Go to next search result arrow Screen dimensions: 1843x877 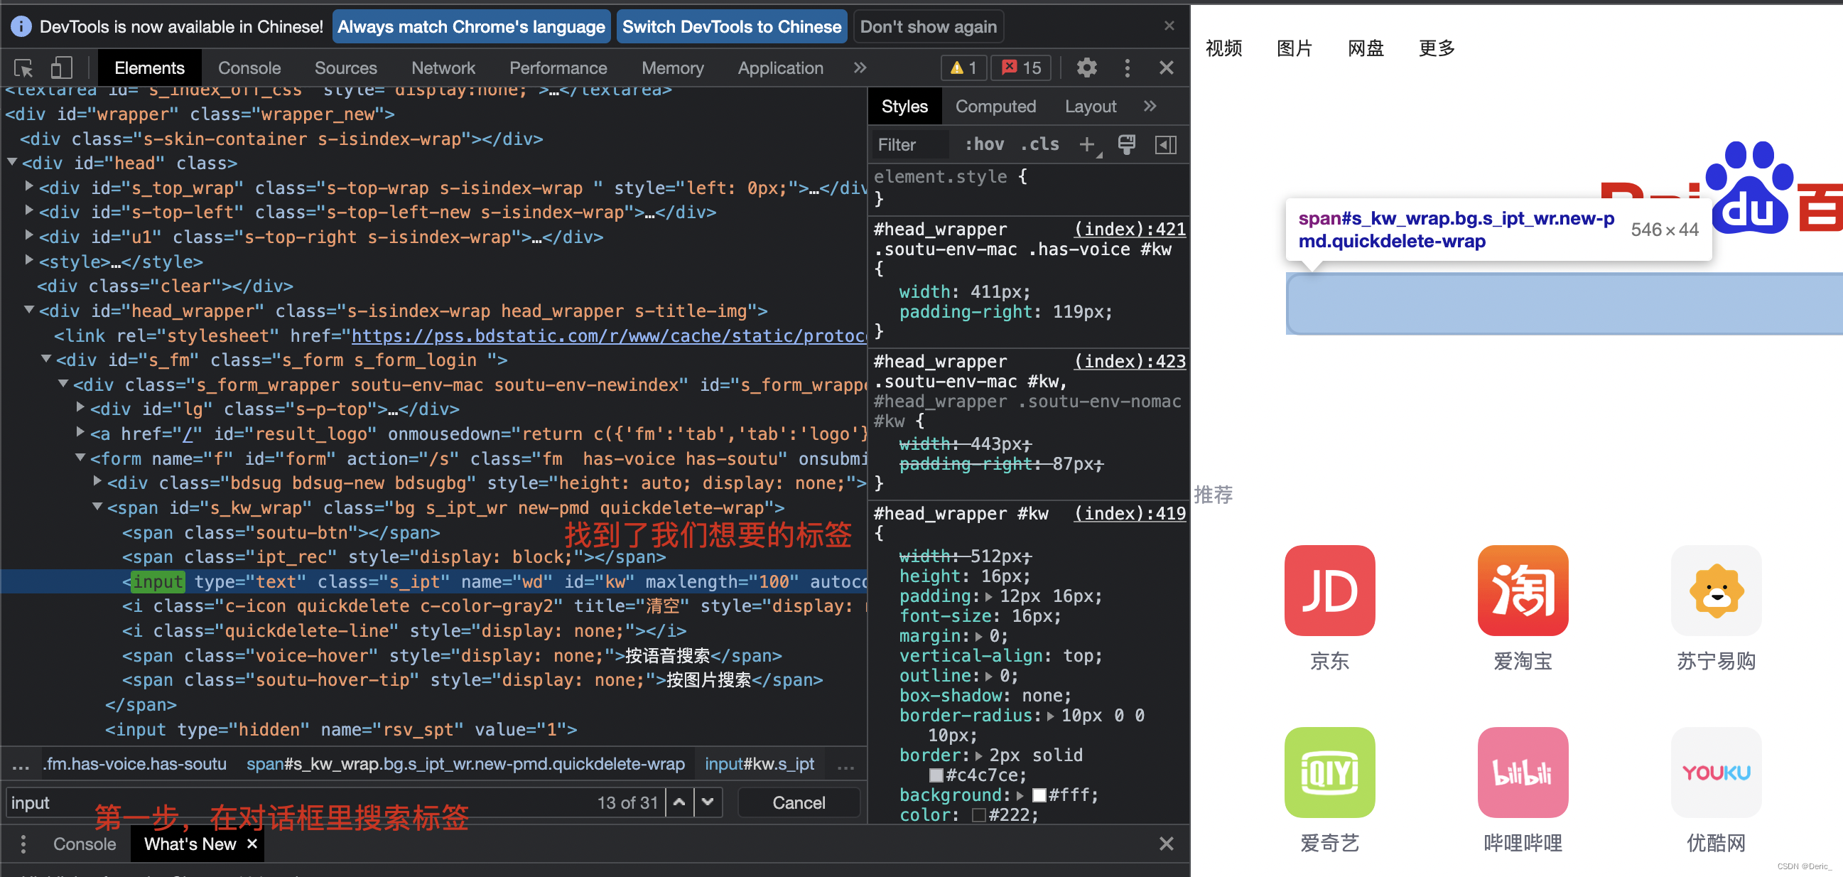708,802
